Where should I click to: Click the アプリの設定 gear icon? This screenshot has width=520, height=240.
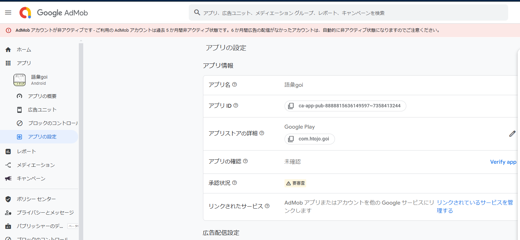click(20, 137)
